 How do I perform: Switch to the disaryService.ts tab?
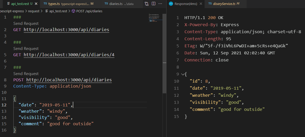pyautogui.click(x=225, y=4)
